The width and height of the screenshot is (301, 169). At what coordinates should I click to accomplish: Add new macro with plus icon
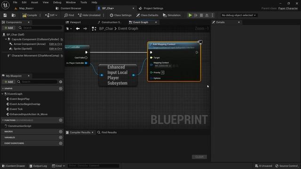pos(61,131)
